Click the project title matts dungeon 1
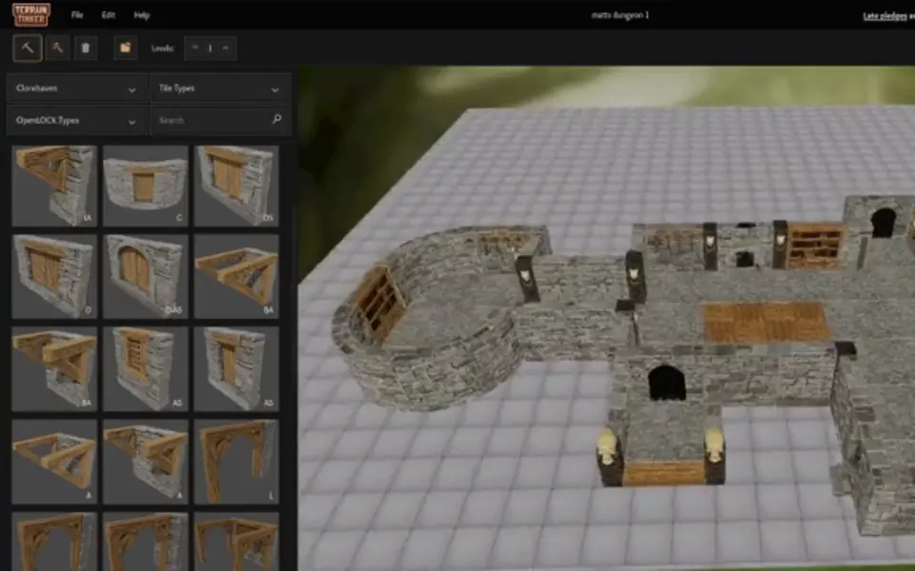Screen dimensions: 915x571 tap(620, 15)
